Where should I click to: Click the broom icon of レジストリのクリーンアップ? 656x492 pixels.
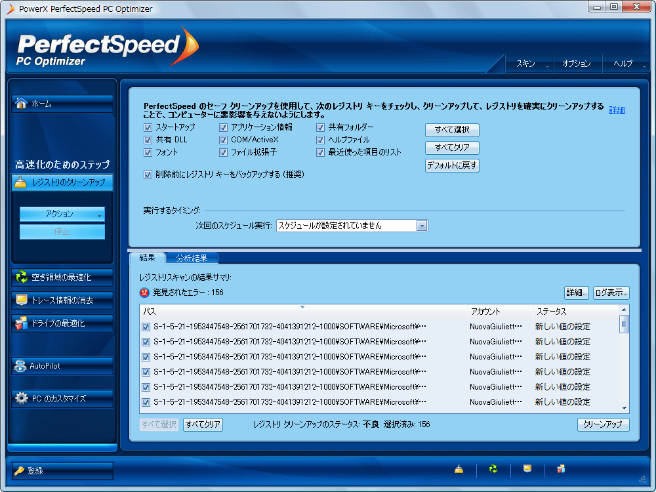tap(20, 182)
